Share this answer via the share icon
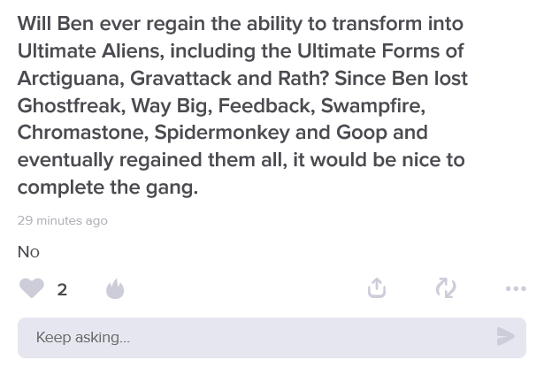 click(377, 288)
